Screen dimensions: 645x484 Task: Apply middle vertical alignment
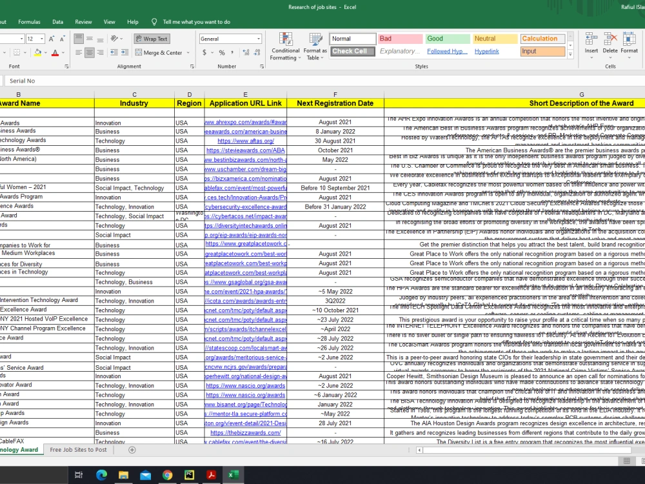pyautogui.click(x=89, y=39)
